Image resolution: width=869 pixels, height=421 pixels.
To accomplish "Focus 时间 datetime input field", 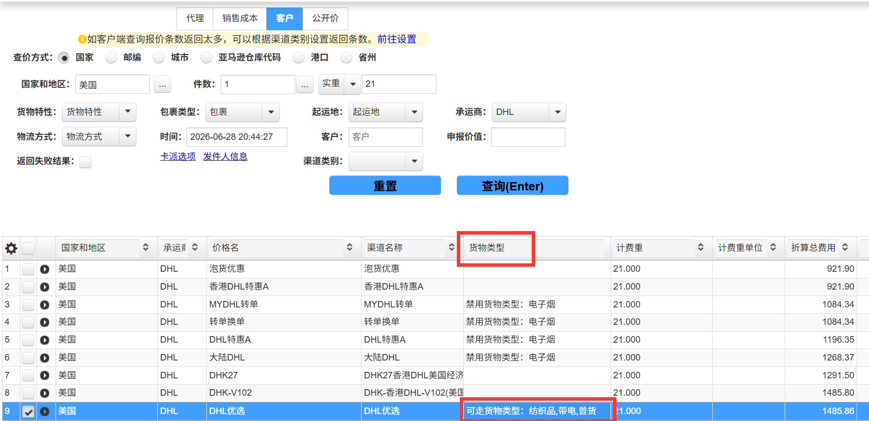I will click(x=237, y=137).
